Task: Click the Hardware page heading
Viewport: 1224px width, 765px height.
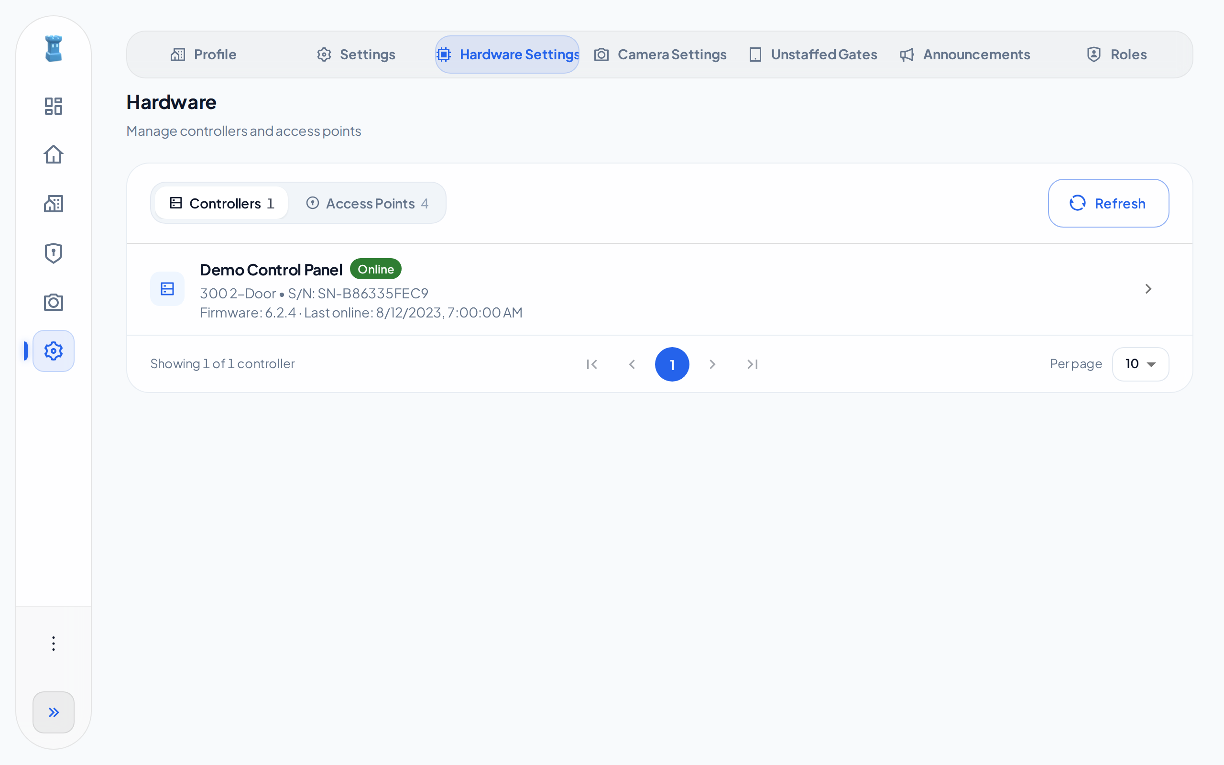Action: pyautogui.click(x=172, y=102)
